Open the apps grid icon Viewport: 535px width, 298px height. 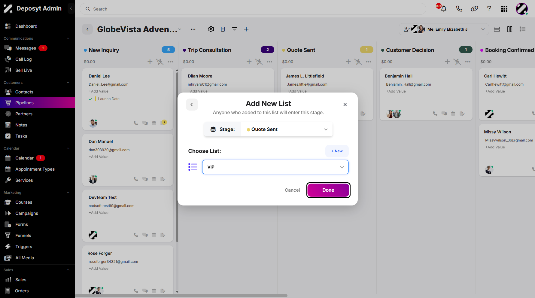point(504,9)
